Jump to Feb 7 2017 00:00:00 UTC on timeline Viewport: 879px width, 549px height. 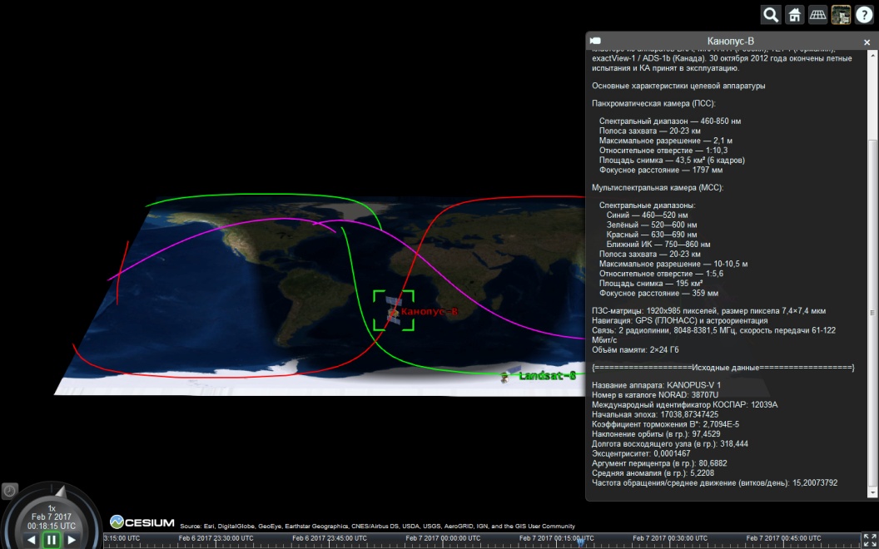pyautogui.click(x=443, y=538)
